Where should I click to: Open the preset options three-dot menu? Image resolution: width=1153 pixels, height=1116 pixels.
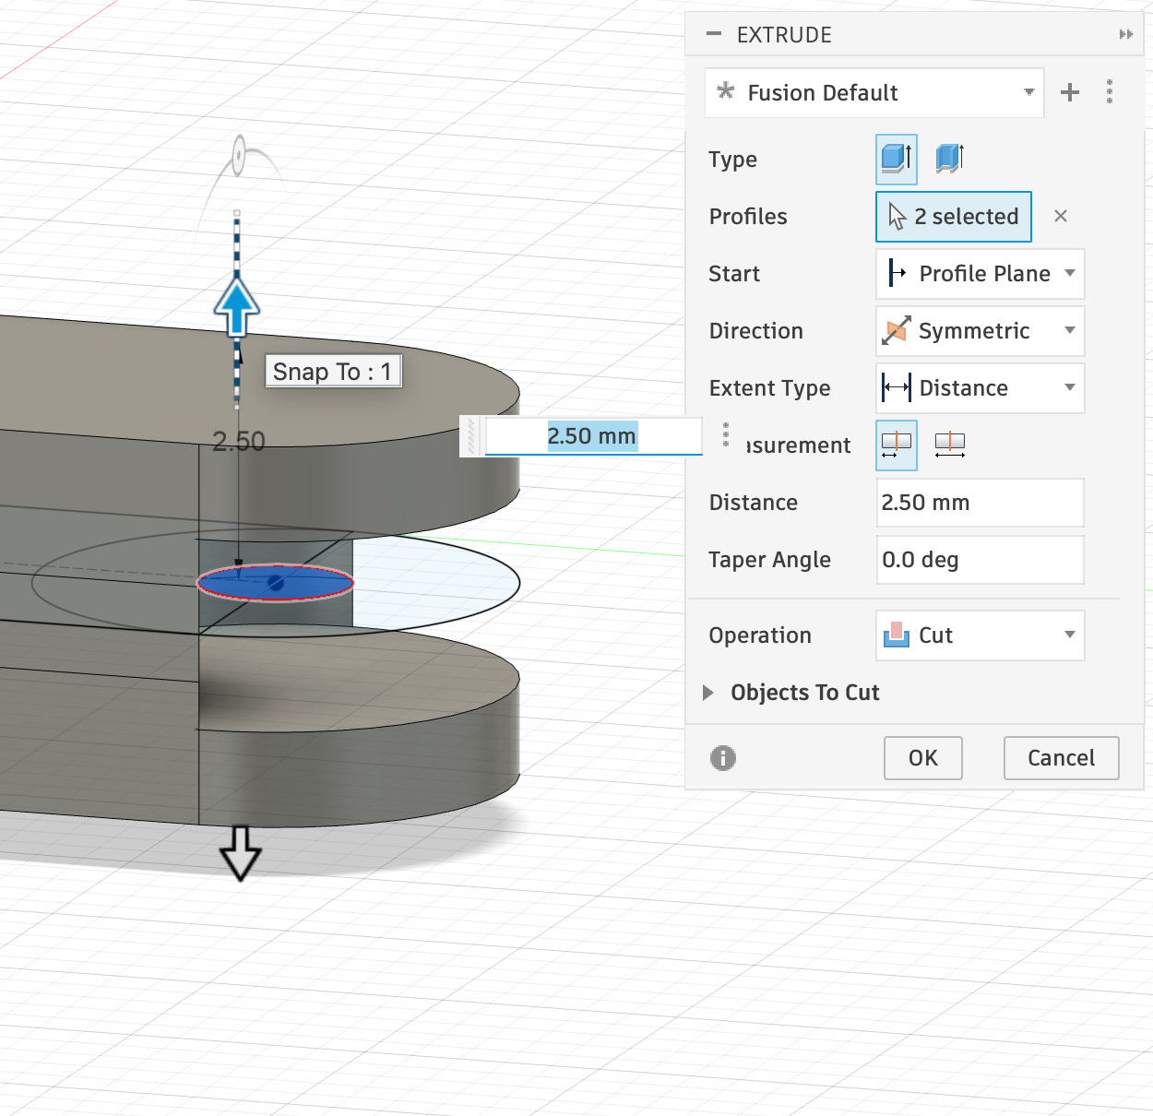coord(1110,92)
